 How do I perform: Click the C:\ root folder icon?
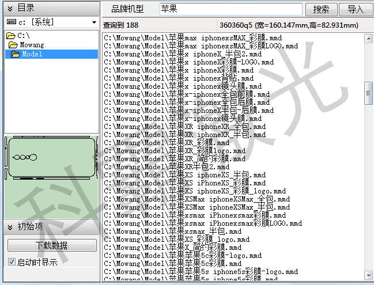click(11, 36)
